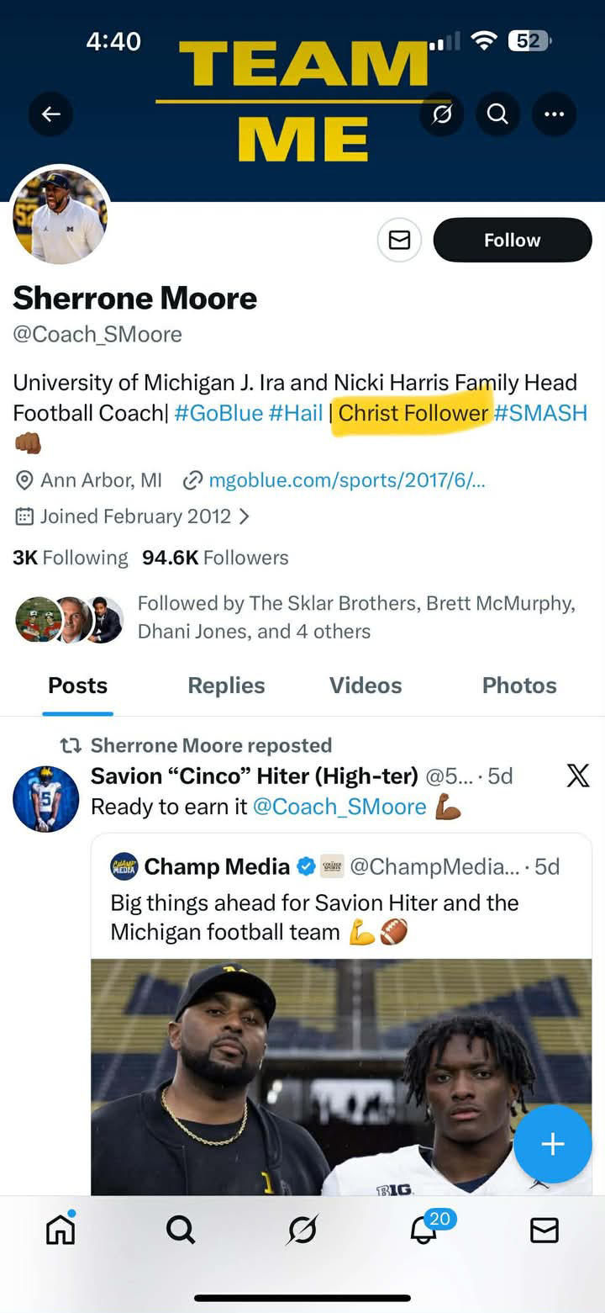
Task: Open the three-dot more options menu
Action: coord(554,114)
